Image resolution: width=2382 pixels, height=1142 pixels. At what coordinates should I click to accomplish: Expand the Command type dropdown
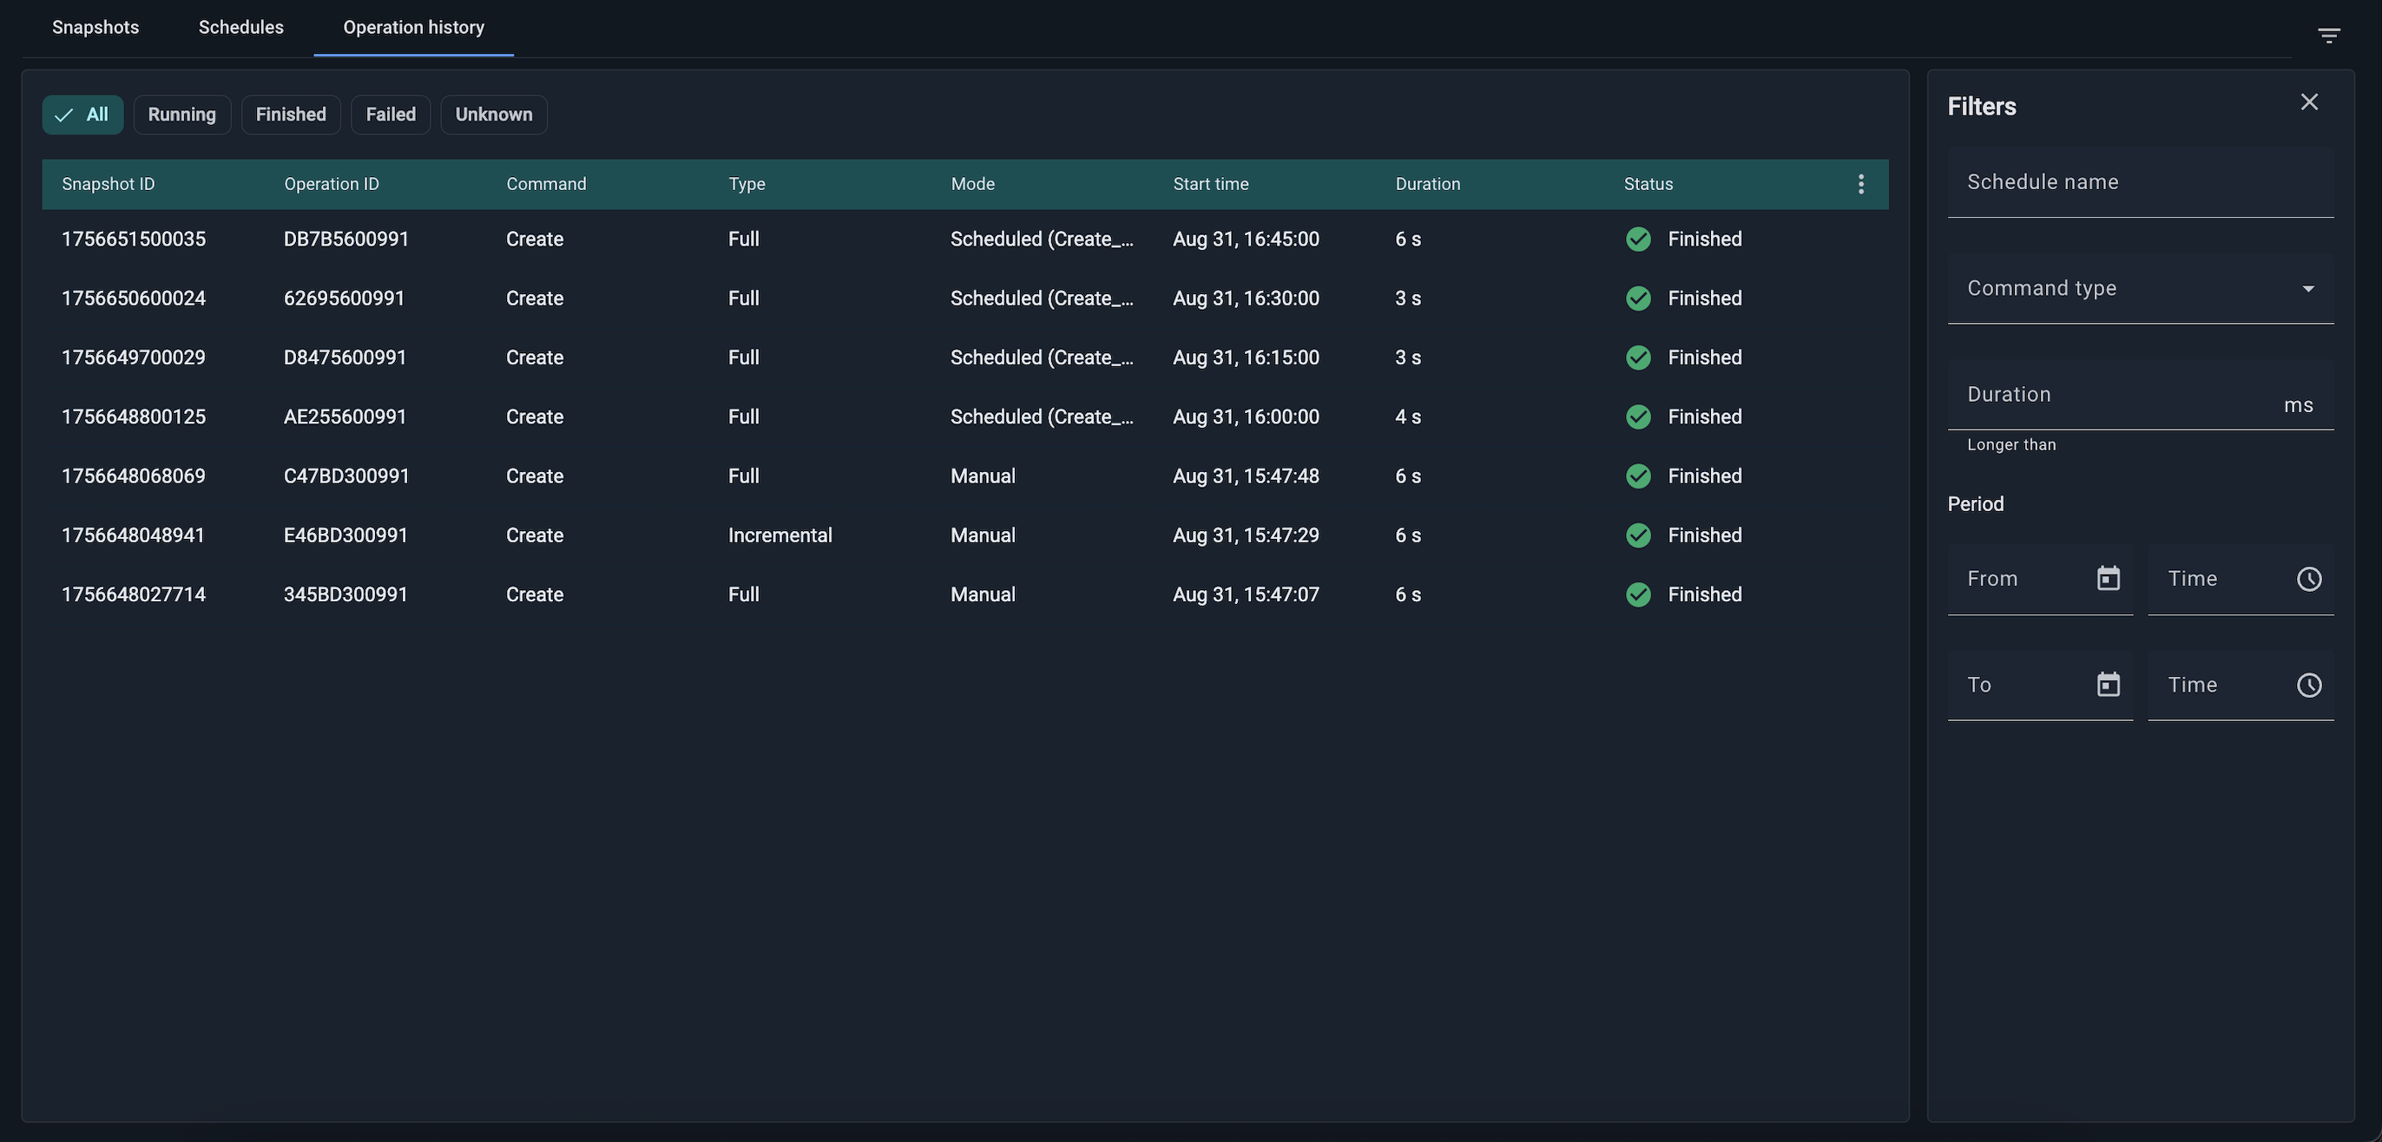point(2140,288)
